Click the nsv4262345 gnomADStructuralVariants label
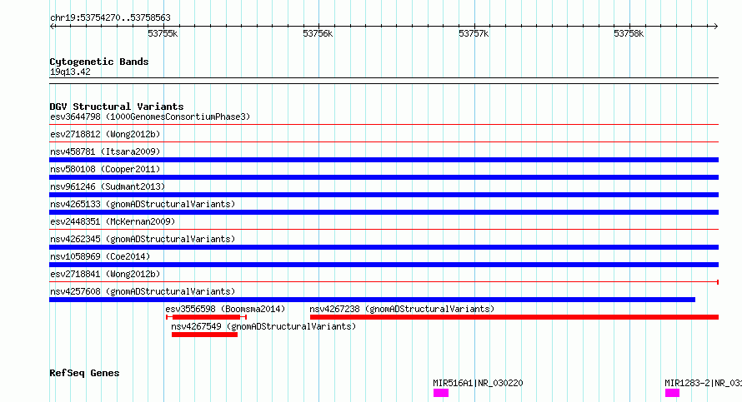This screenshot has width=742, height=402. click(143, 239)
